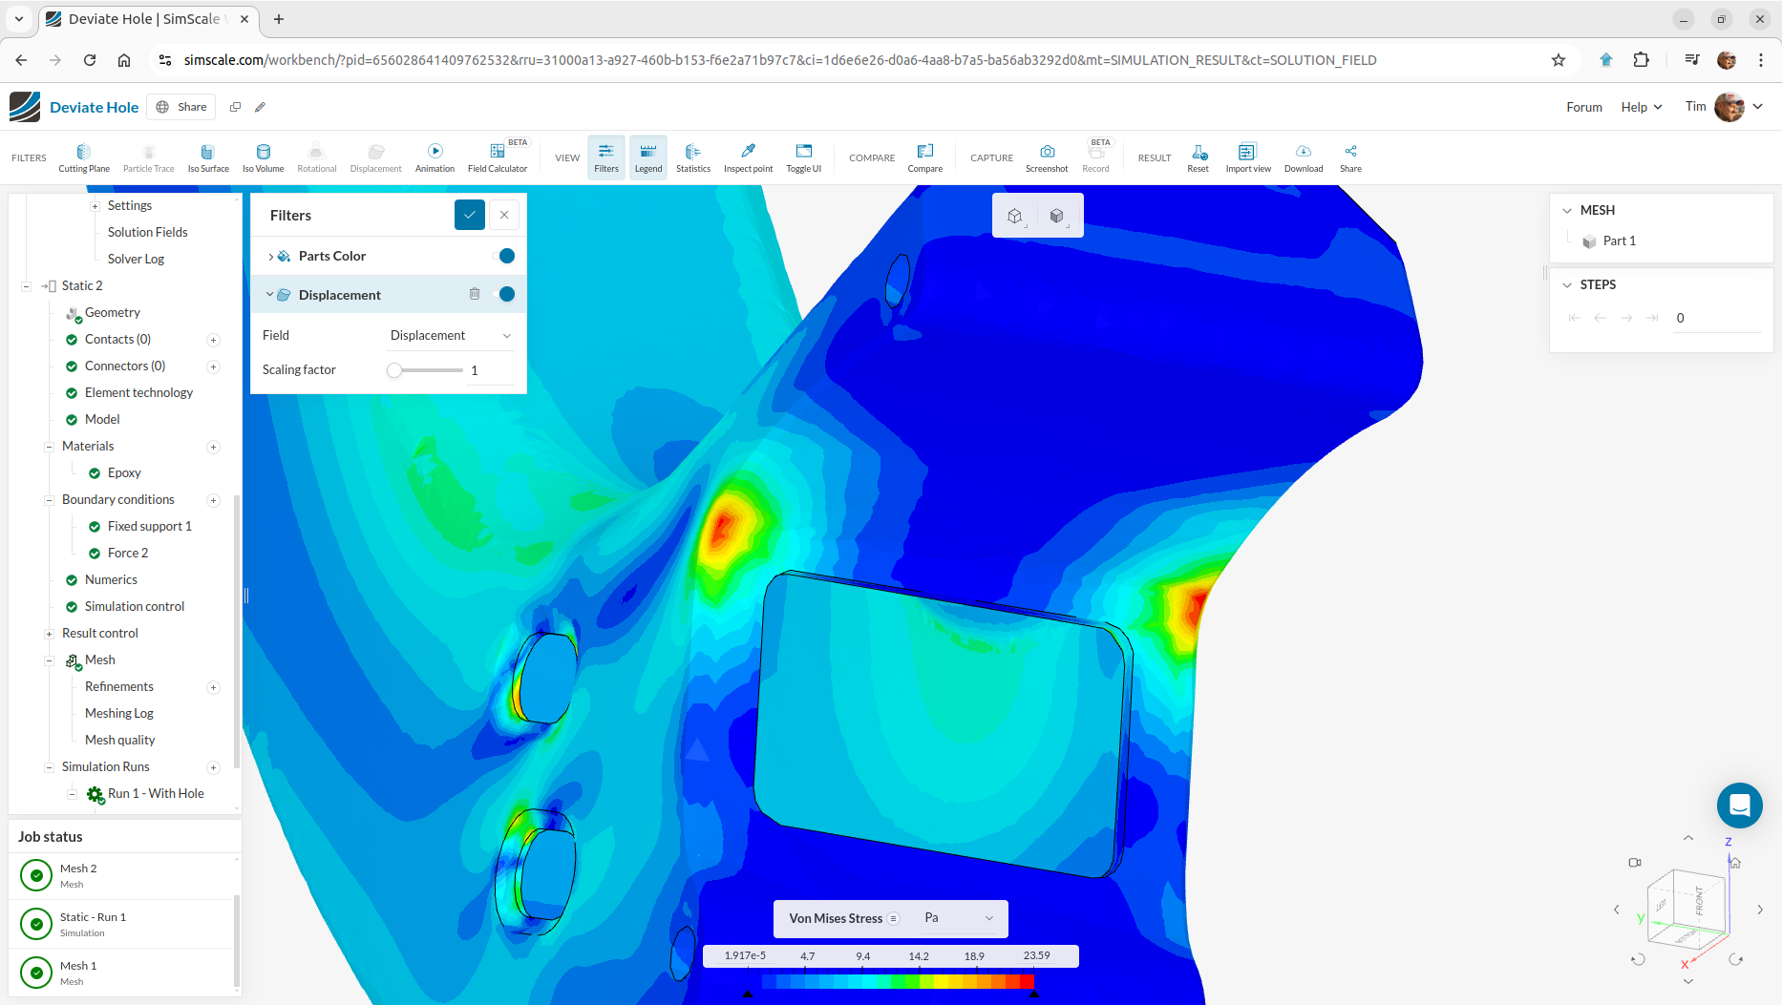The height and width of the screenshot is (1005, 1782).
Task: Click the home view icon near orientation cube
Action: [1735, 863]
